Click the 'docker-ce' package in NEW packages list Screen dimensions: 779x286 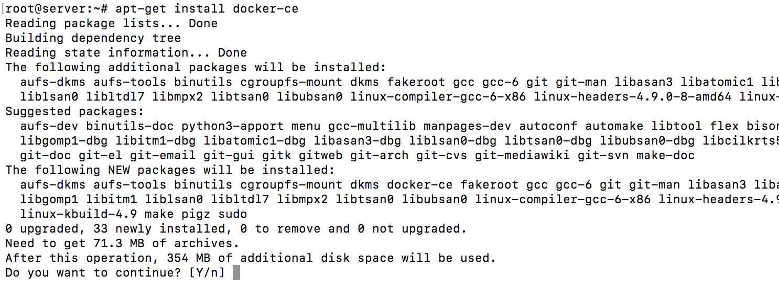pyautogui.click(x=420, y=185)
